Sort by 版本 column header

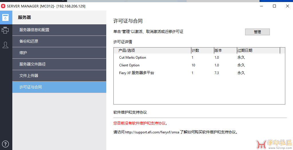(225, 50)
